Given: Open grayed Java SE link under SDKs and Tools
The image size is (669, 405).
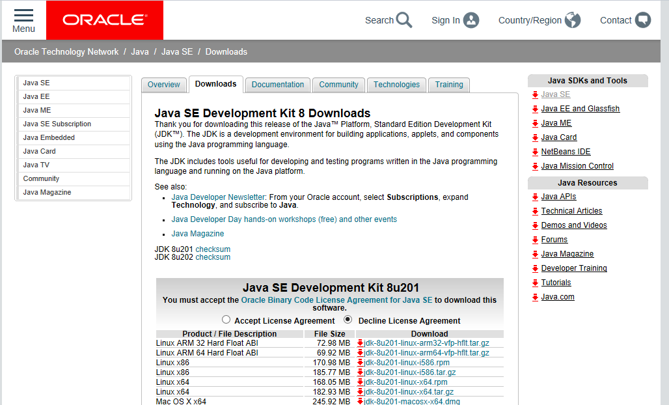Looking at the screenshot, I should (556, 94).
